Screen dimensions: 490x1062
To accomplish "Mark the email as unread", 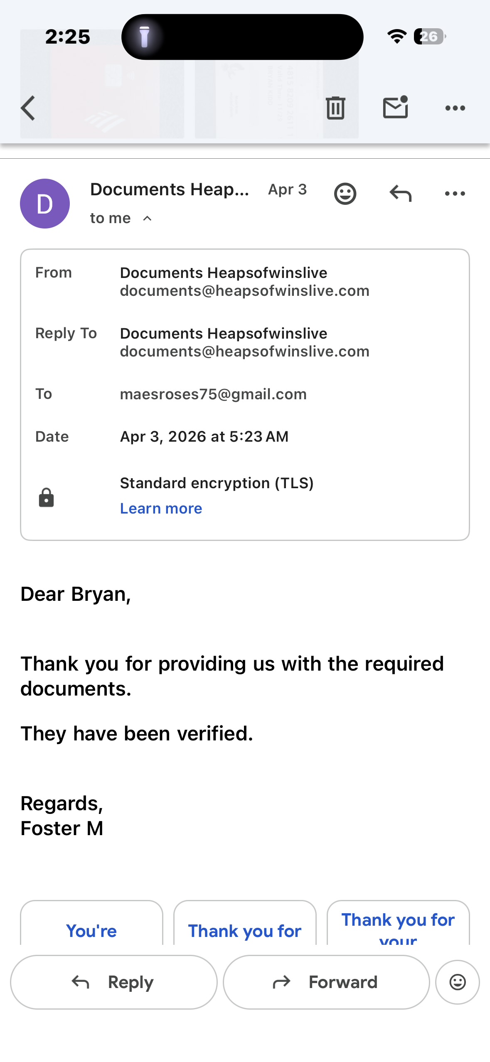I will pyautogui.click(x=395, y=108).
